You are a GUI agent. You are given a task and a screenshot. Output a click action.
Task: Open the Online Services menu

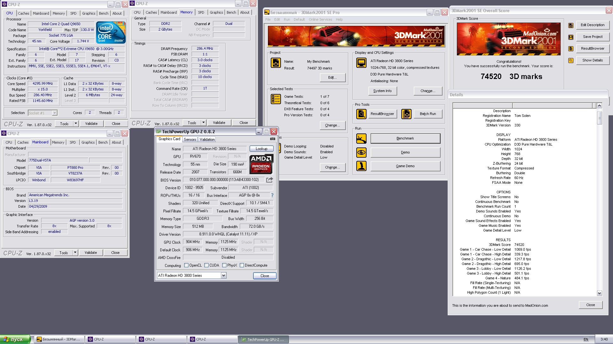coord(320,19)
